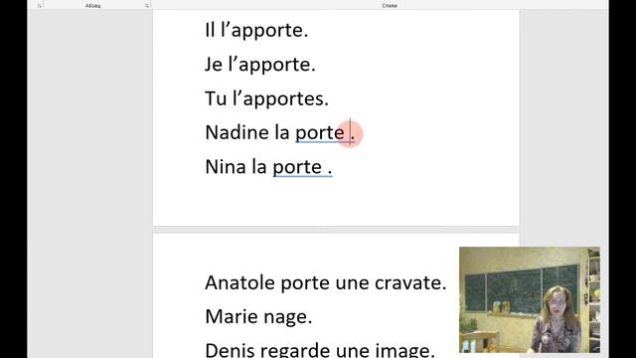
Task: Click the sentence "Denis regarde une image."
Action: (x=320, y=350)
